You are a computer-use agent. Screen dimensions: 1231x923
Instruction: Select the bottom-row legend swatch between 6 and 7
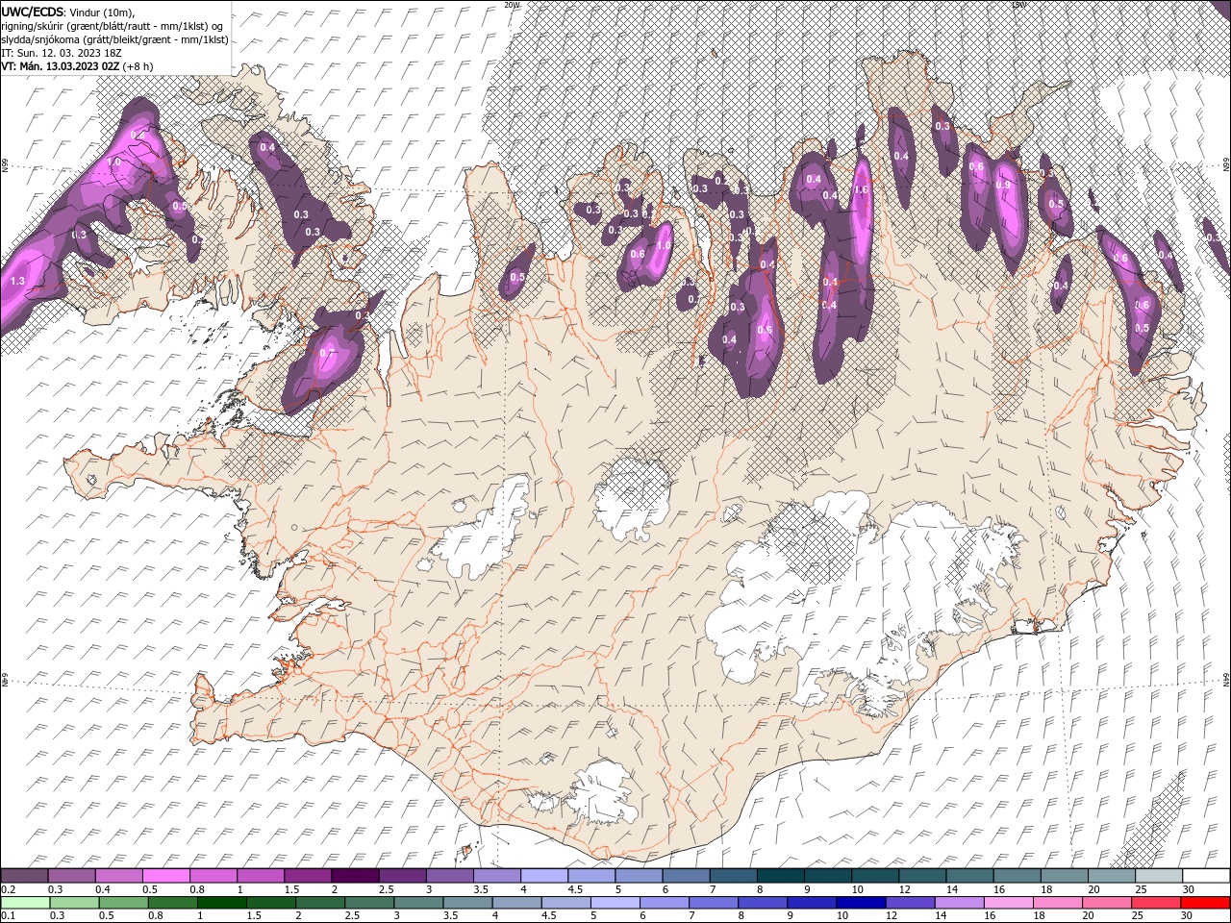coord(665,903)
